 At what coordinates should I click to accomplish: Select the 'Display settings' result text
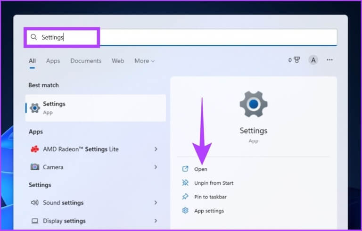64,221
